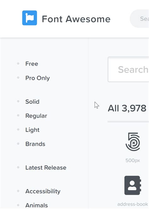Viewport: 149px width, 209px height.
Task: Enable the Regular style filter
Action: pyautogui.click(x=36, y=116)
